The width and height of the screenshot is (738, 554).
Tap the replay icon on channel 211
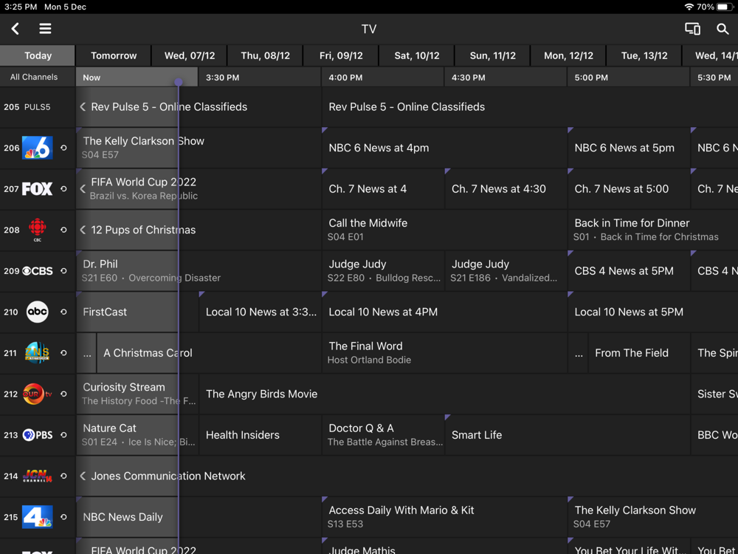pyautogui.click(x=63, y=353)
